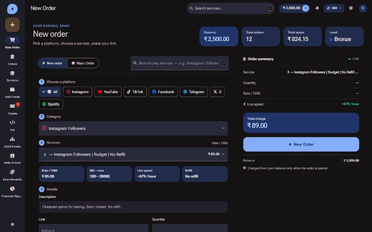
Task: Click the gear icon at sidebar bottom
Action: (12, 224)
